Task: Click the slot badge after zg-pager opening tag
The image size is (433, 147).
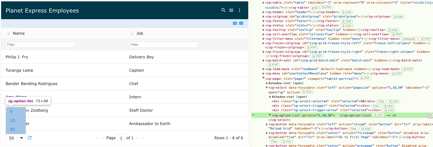Action: click(x=365, y=78)
